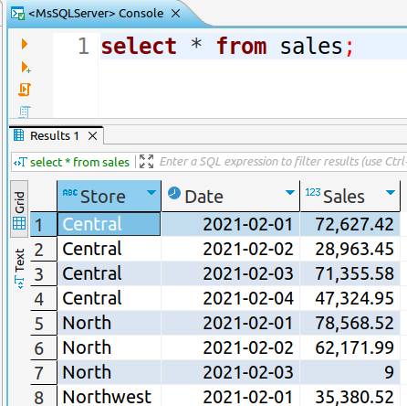Select the Date column header
This screenshot has width=407, height=406.
[230, 196]
